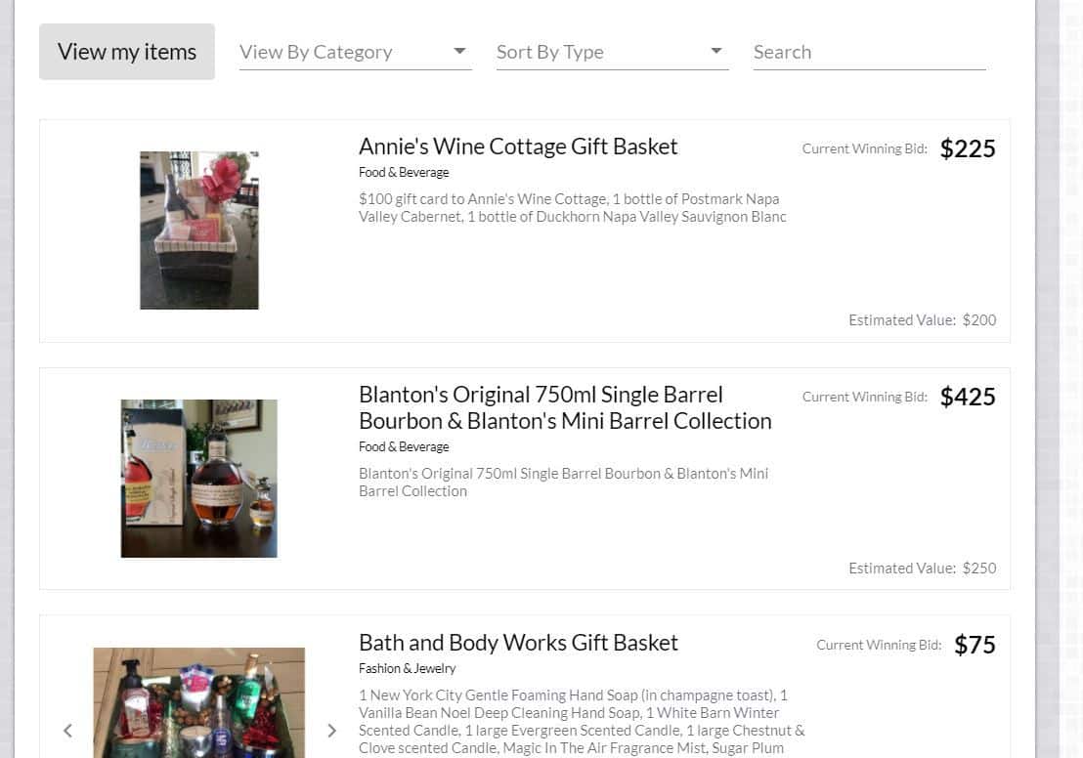Open the Sort By Type dropdown
Image resolution: width=1083 pixels, height=758 pixels.
pyautogui.click(x=612, y=52)
